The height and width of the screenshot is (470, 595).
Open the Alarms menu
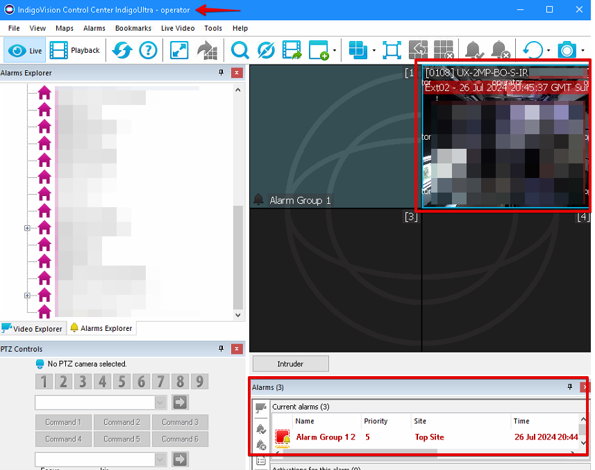[x=94, y=28]
